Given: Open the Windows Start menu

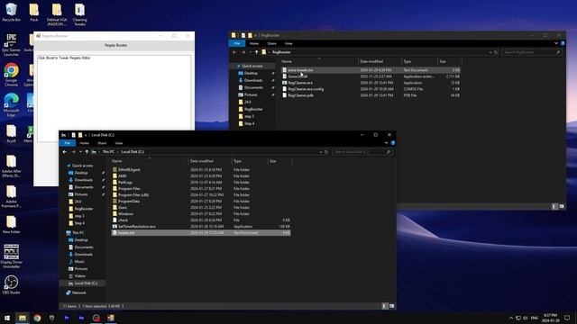Looking at the screenshot, I should click(x=7, y=318).
